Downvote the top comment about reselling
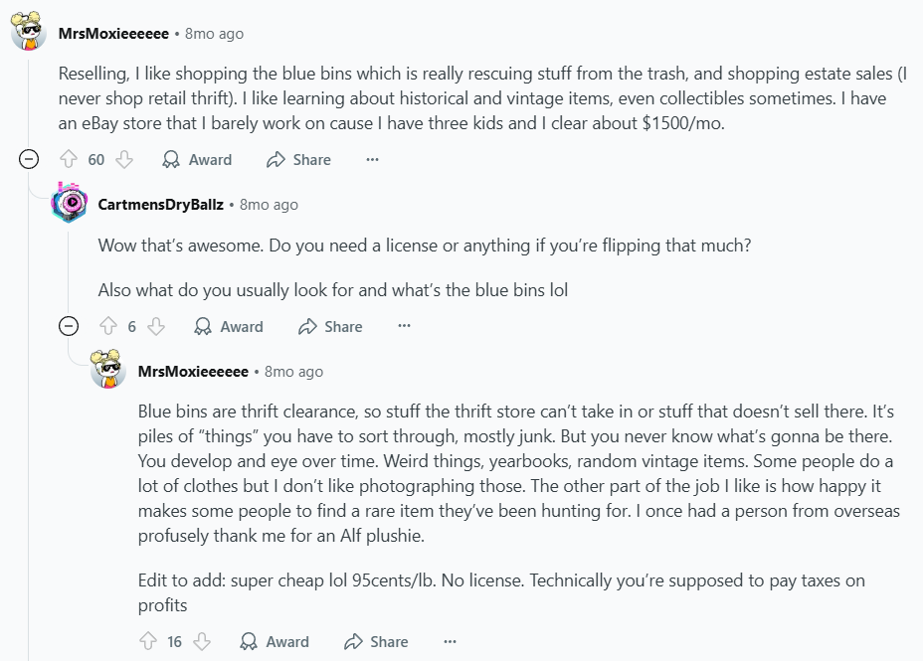Viewport: 923px width, 661px height. click(124, 159)
